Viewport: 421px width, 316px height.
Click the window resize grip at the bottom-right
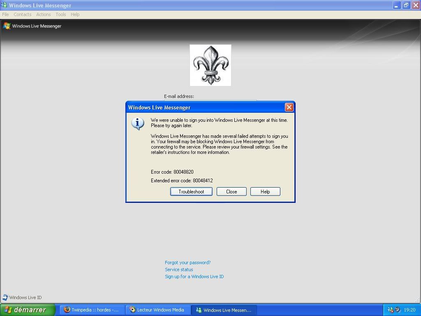pyautogui.click(x=418, y=300)
